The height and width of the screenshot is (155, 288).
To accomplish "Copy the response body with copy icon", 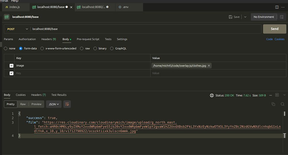I will (273, 104).
